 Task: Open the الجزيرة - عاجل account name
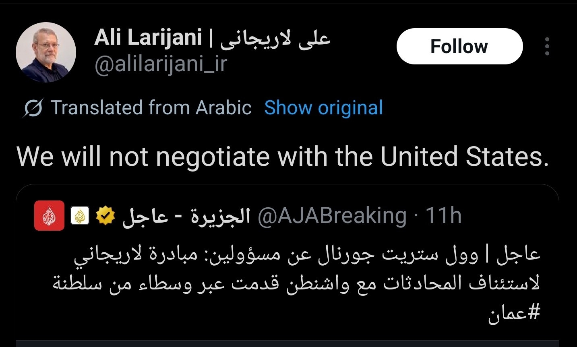tap(186, 216)
